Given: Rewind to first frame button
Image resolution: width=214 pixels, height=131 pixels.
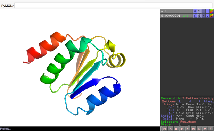Looking at the screenshot, I should click(x=165, y=129).
